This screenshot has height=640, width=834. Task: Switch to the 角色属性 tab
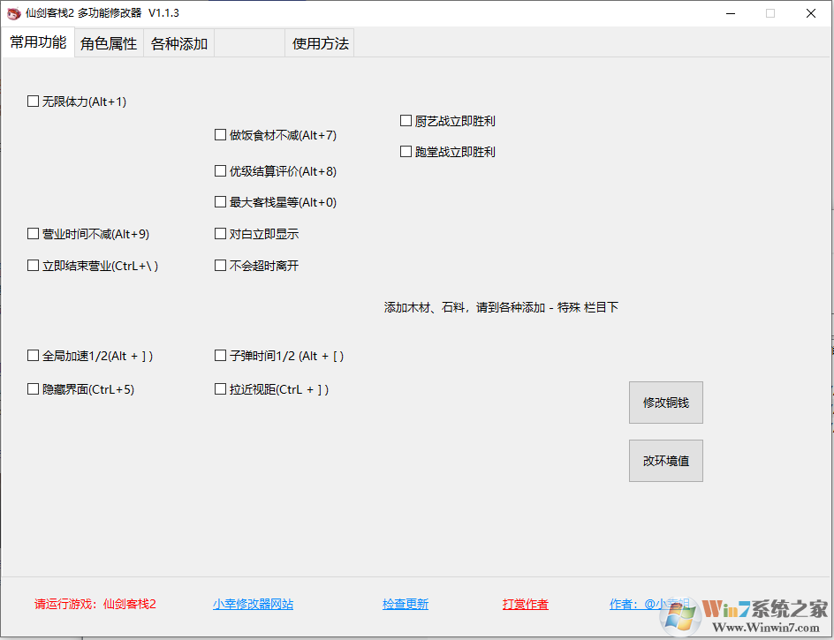(108, 42)
